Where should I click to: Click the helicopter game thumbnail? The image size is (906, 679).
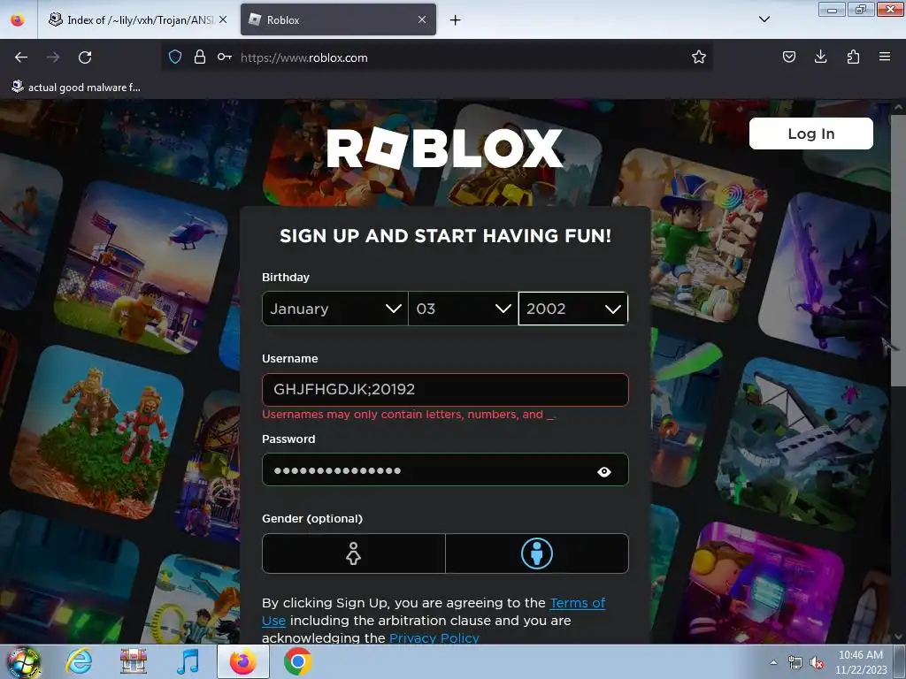click(x=141, y=267)
